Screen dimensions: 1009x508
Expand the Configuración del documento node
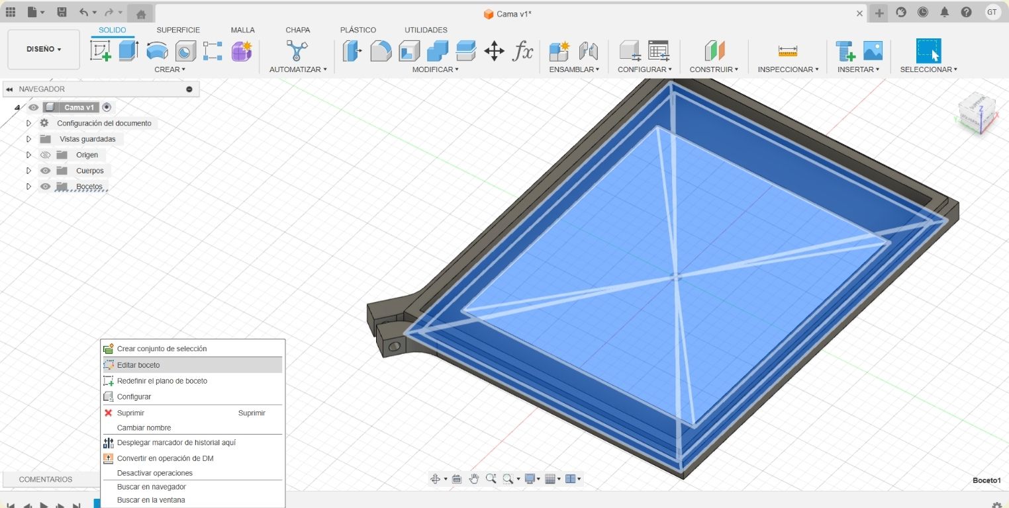tap(28, 123)
